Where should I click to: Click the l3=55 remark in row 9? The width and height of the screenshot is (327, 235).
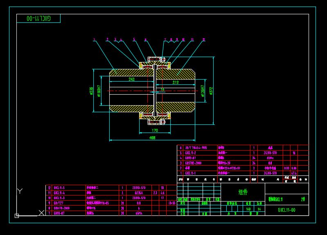172,203
